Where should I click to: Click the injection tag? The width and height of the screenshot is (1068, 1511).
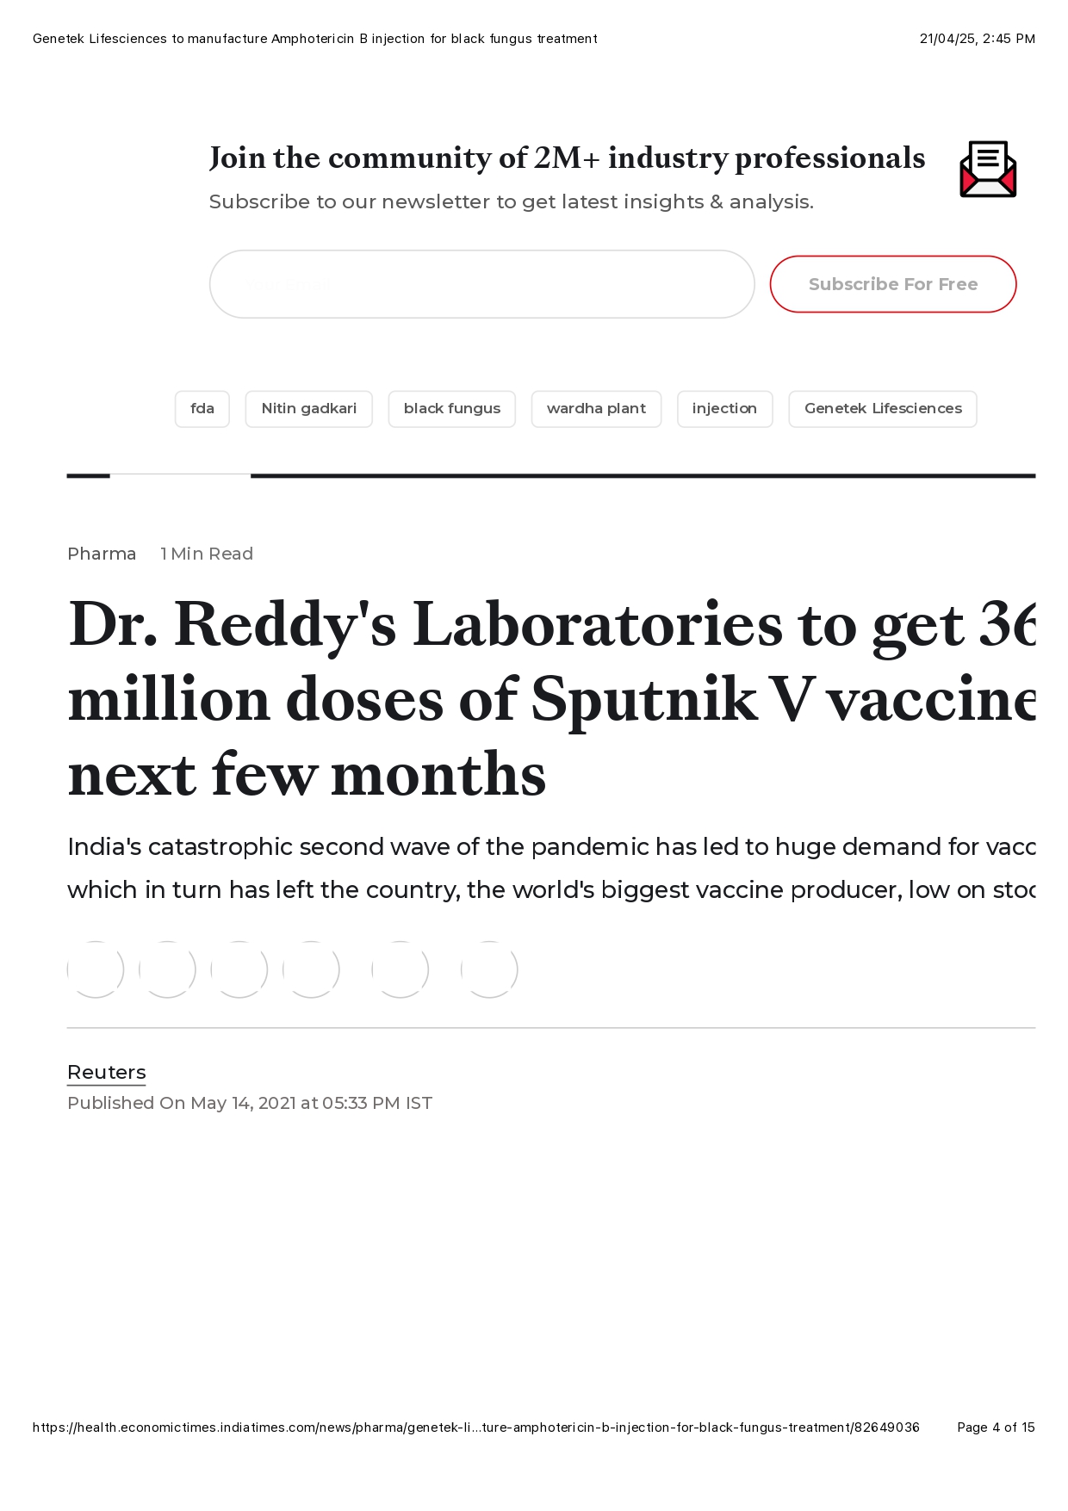coord(724,409)
